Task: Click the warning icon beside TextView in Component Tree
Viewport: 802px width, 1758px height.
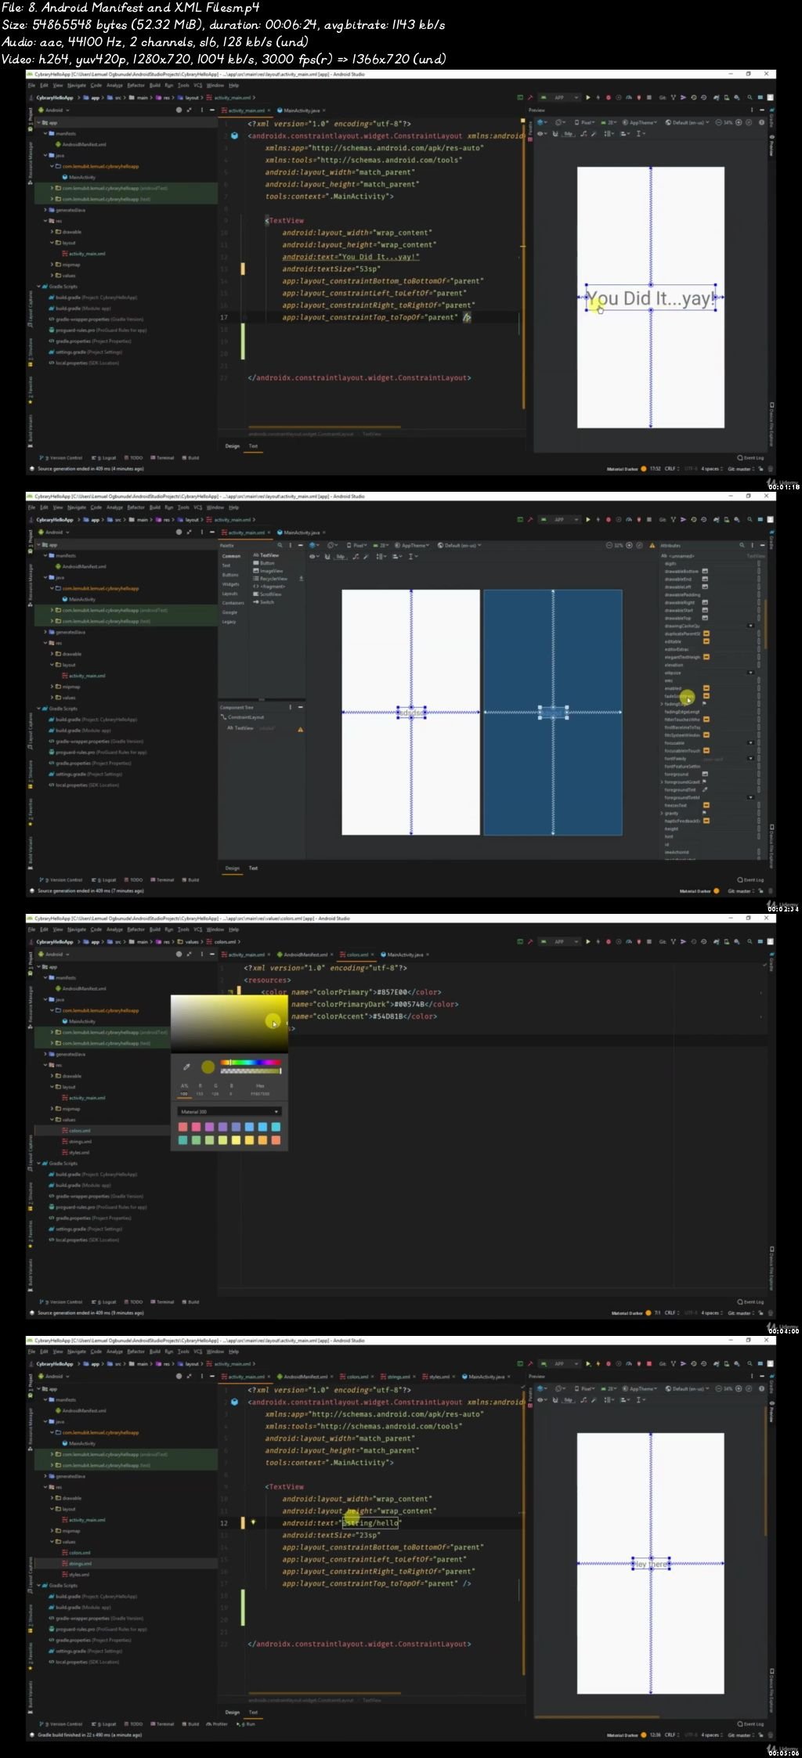Action: (301, 728)
